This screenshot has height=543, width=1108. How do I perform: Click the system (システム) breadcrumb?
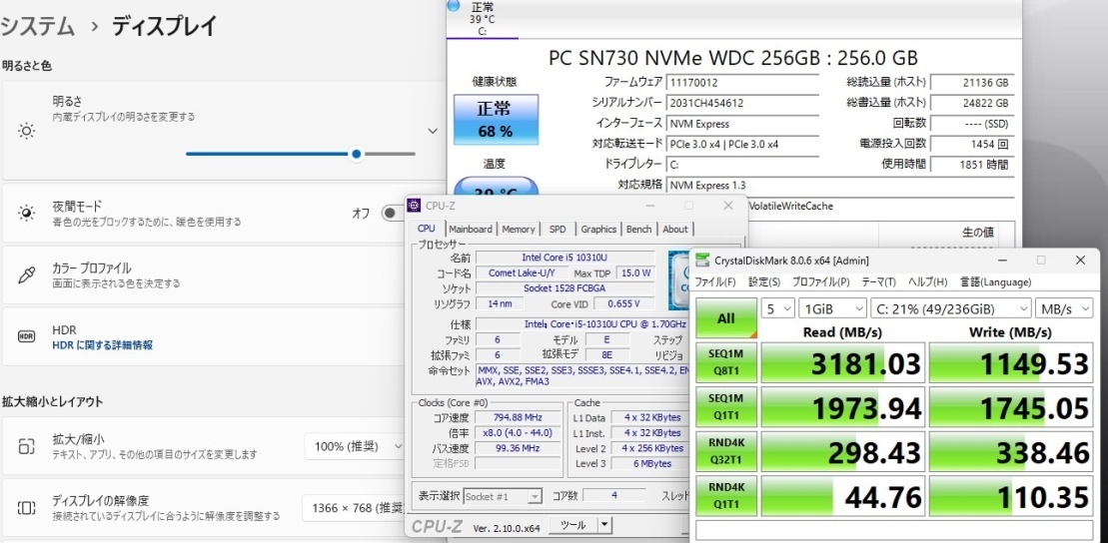coord(38,27)
